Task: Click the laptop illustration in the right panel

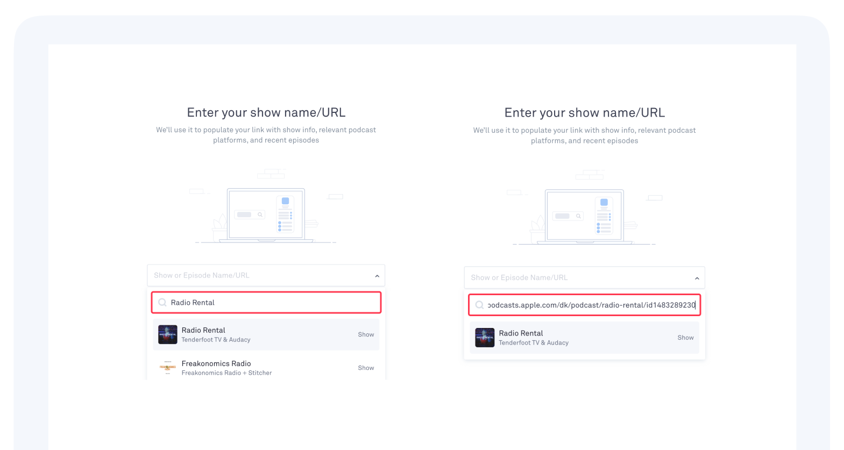Action: (584, 216)
